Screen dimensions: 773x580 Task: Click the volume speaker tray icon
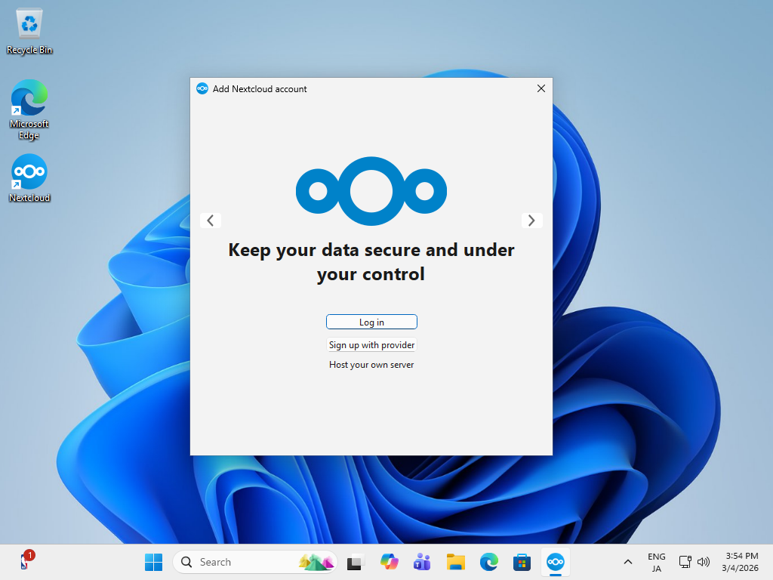point(704,562)
